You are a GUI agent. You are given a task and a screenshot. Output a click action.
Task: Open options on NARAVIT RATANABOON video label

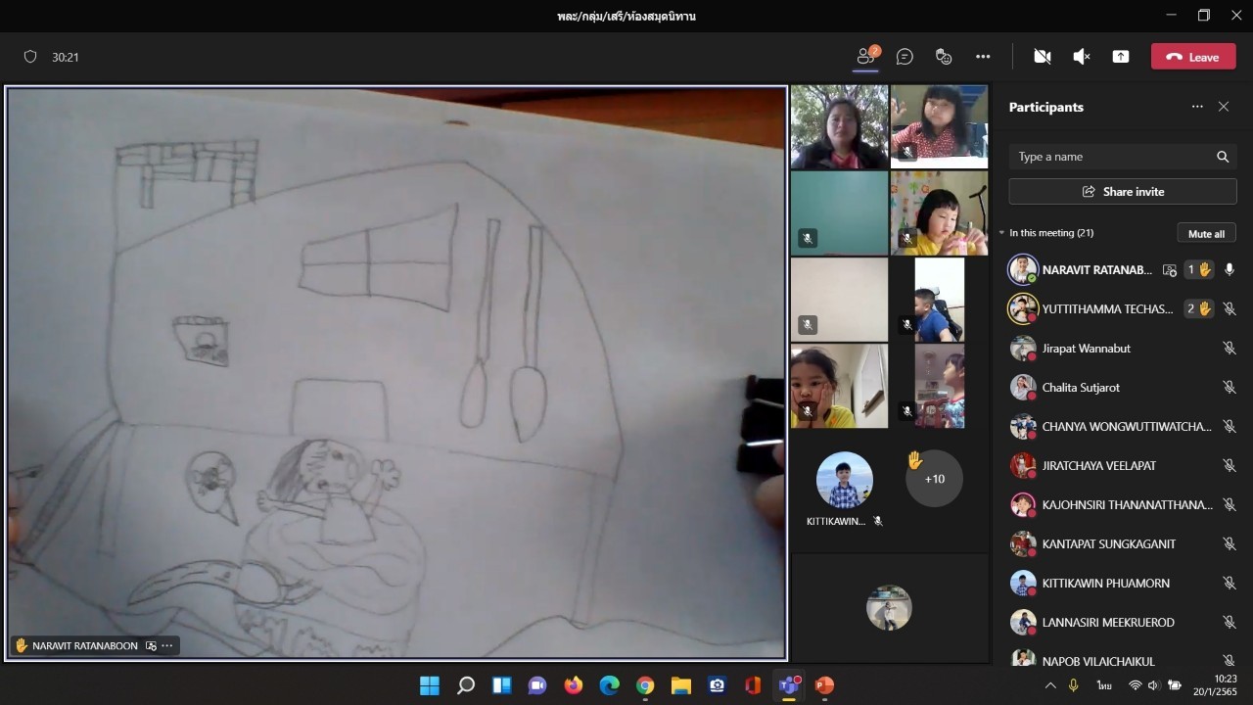[x=167, y=645]
